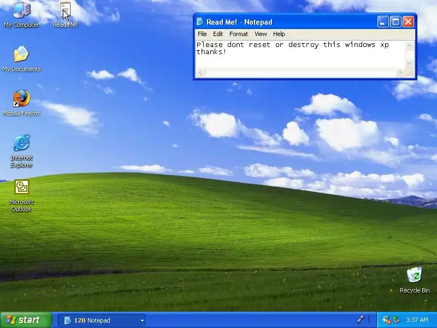Click Notepad's horizontal scrollbar right arrow
437x328 pixels.
[400, 73]
